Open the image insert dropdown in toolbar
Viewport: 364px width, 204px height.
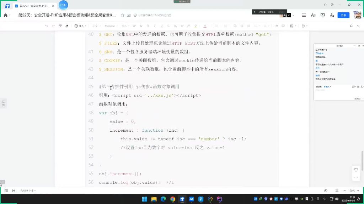click(293, 26)
